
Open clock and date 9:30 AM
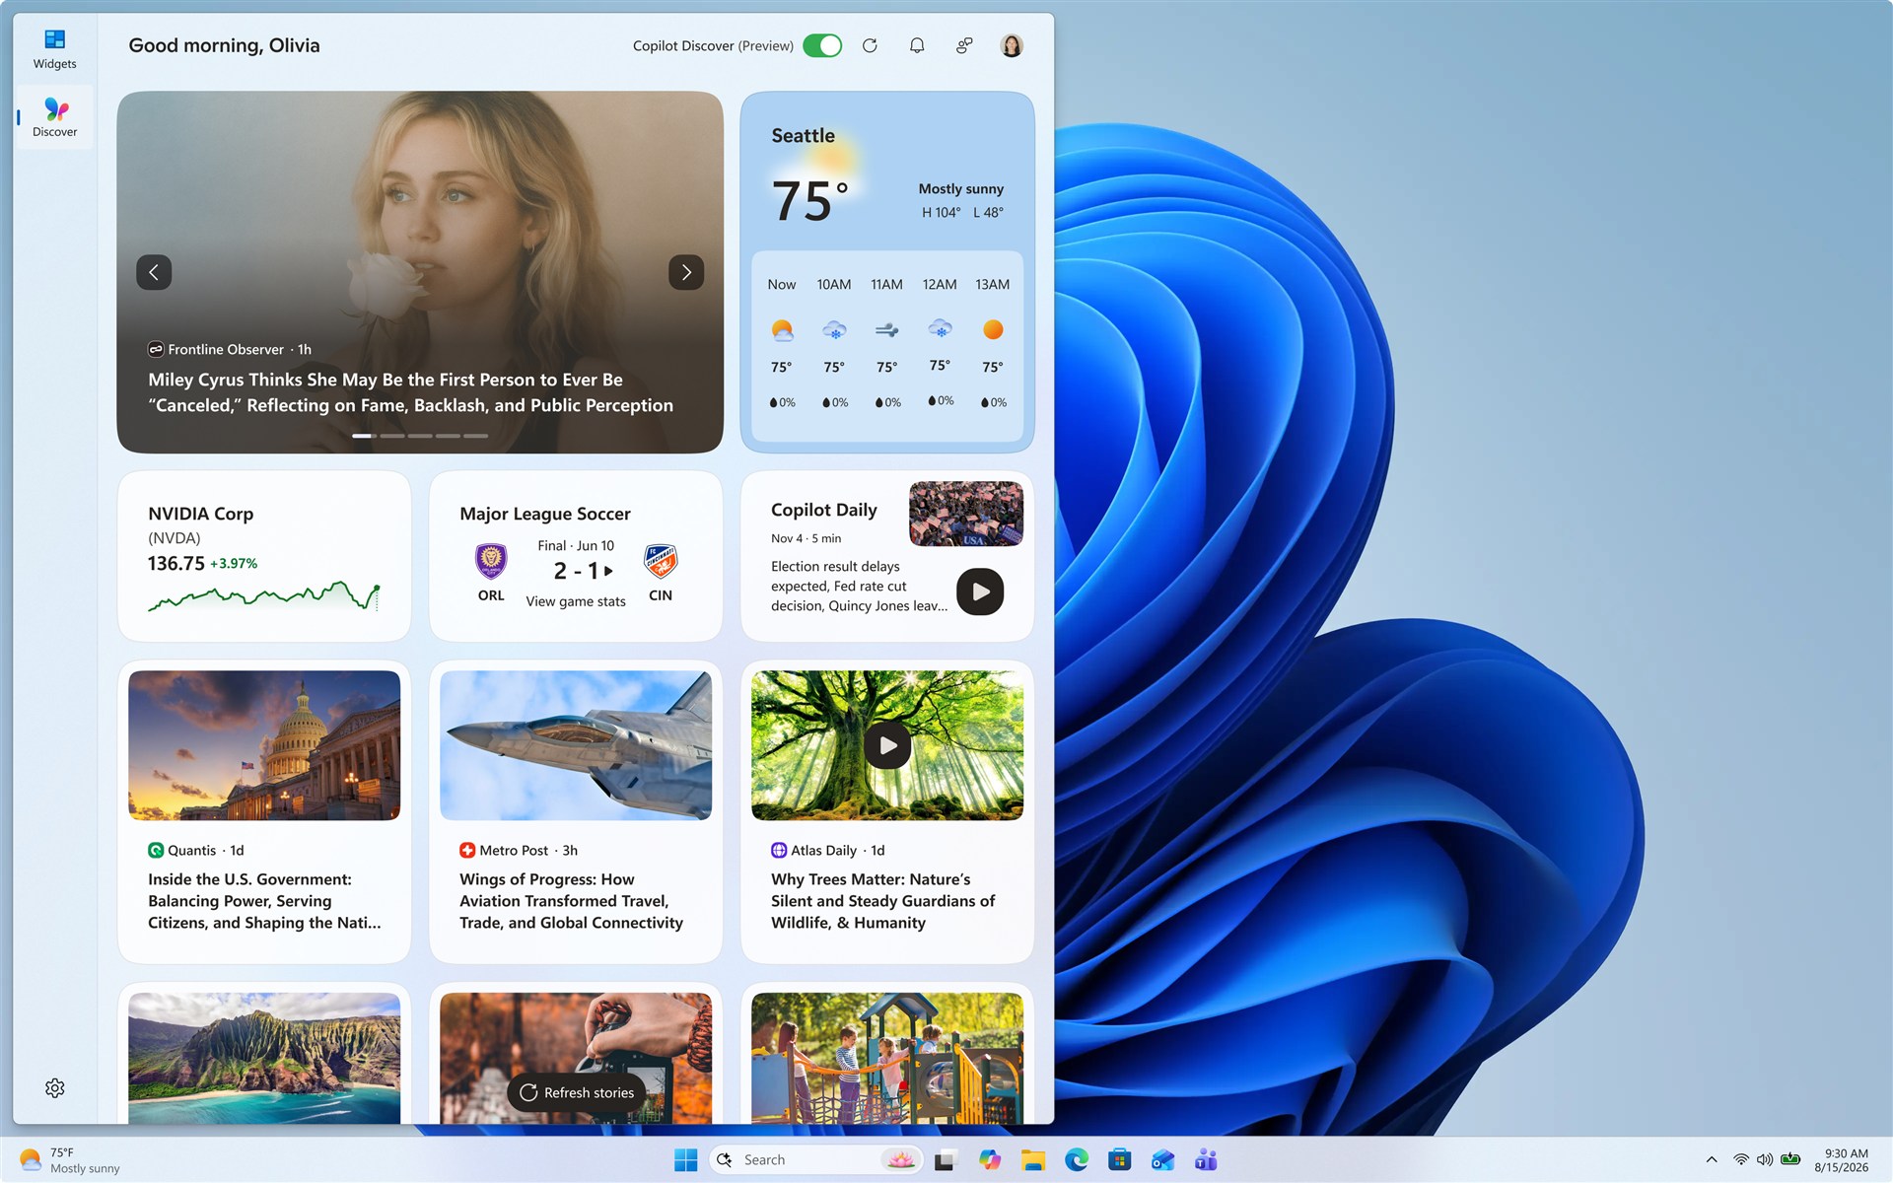(x=1842, y=1160)
